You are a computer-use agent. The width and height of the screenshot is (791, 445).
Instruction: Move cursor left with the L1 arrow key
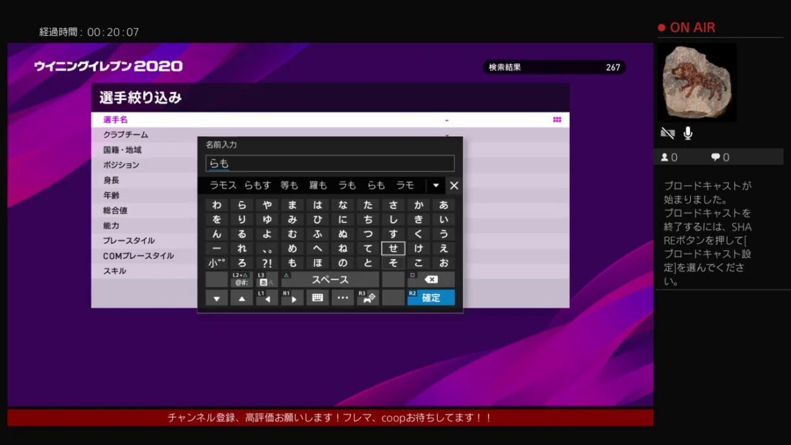[267, 298]
